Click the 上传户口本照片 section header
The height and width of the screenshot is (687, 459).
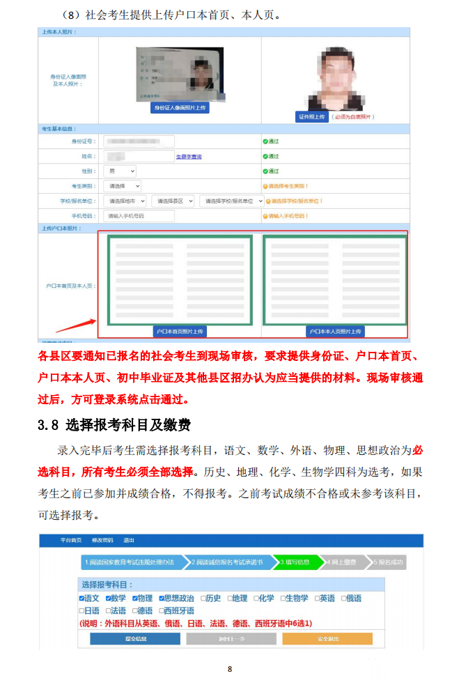(224, 229)
